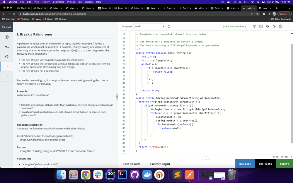This screenshot has width=293, height=183.
Task: Open keyboard shortcuts icon in editor toolbar
Action: [x=261, y=26]
